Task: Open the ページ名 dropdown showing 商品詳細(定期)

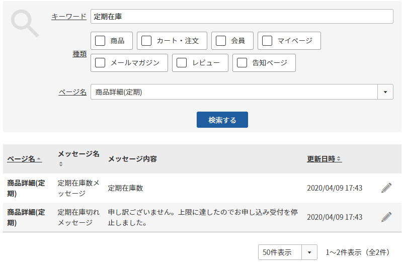Action: tap(242, 92)
